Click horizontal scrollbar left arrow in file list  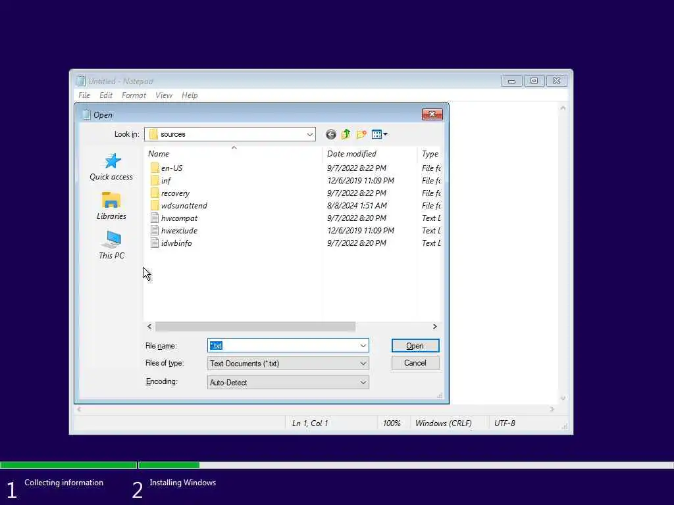(149, 327)
